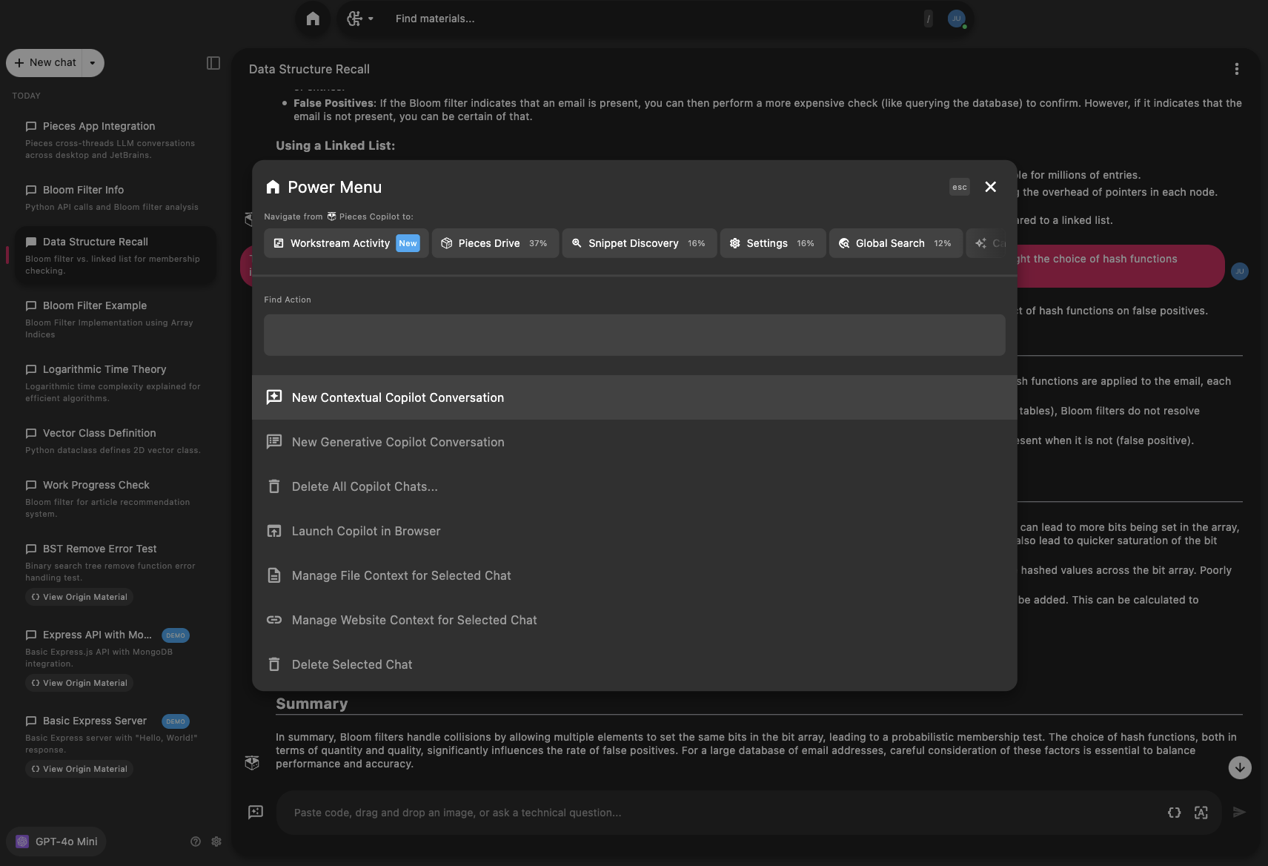
Task: Open Bloom Filter Info chat
Action: [x=115, y=197]
